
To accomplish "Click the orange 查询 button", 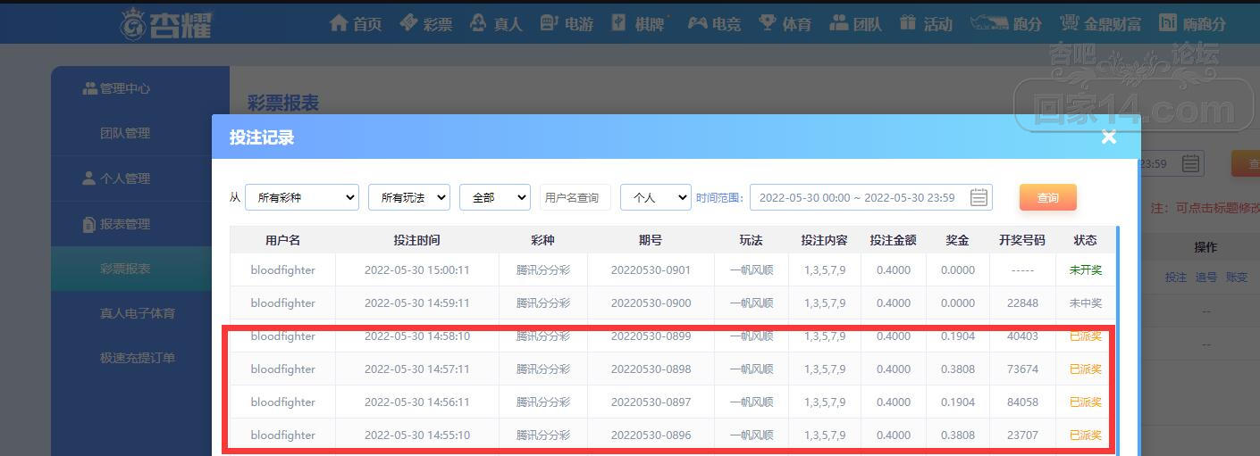I will tap(1048, 197).
